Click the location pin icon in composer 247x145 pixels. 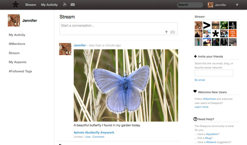[x=167, y=32]
